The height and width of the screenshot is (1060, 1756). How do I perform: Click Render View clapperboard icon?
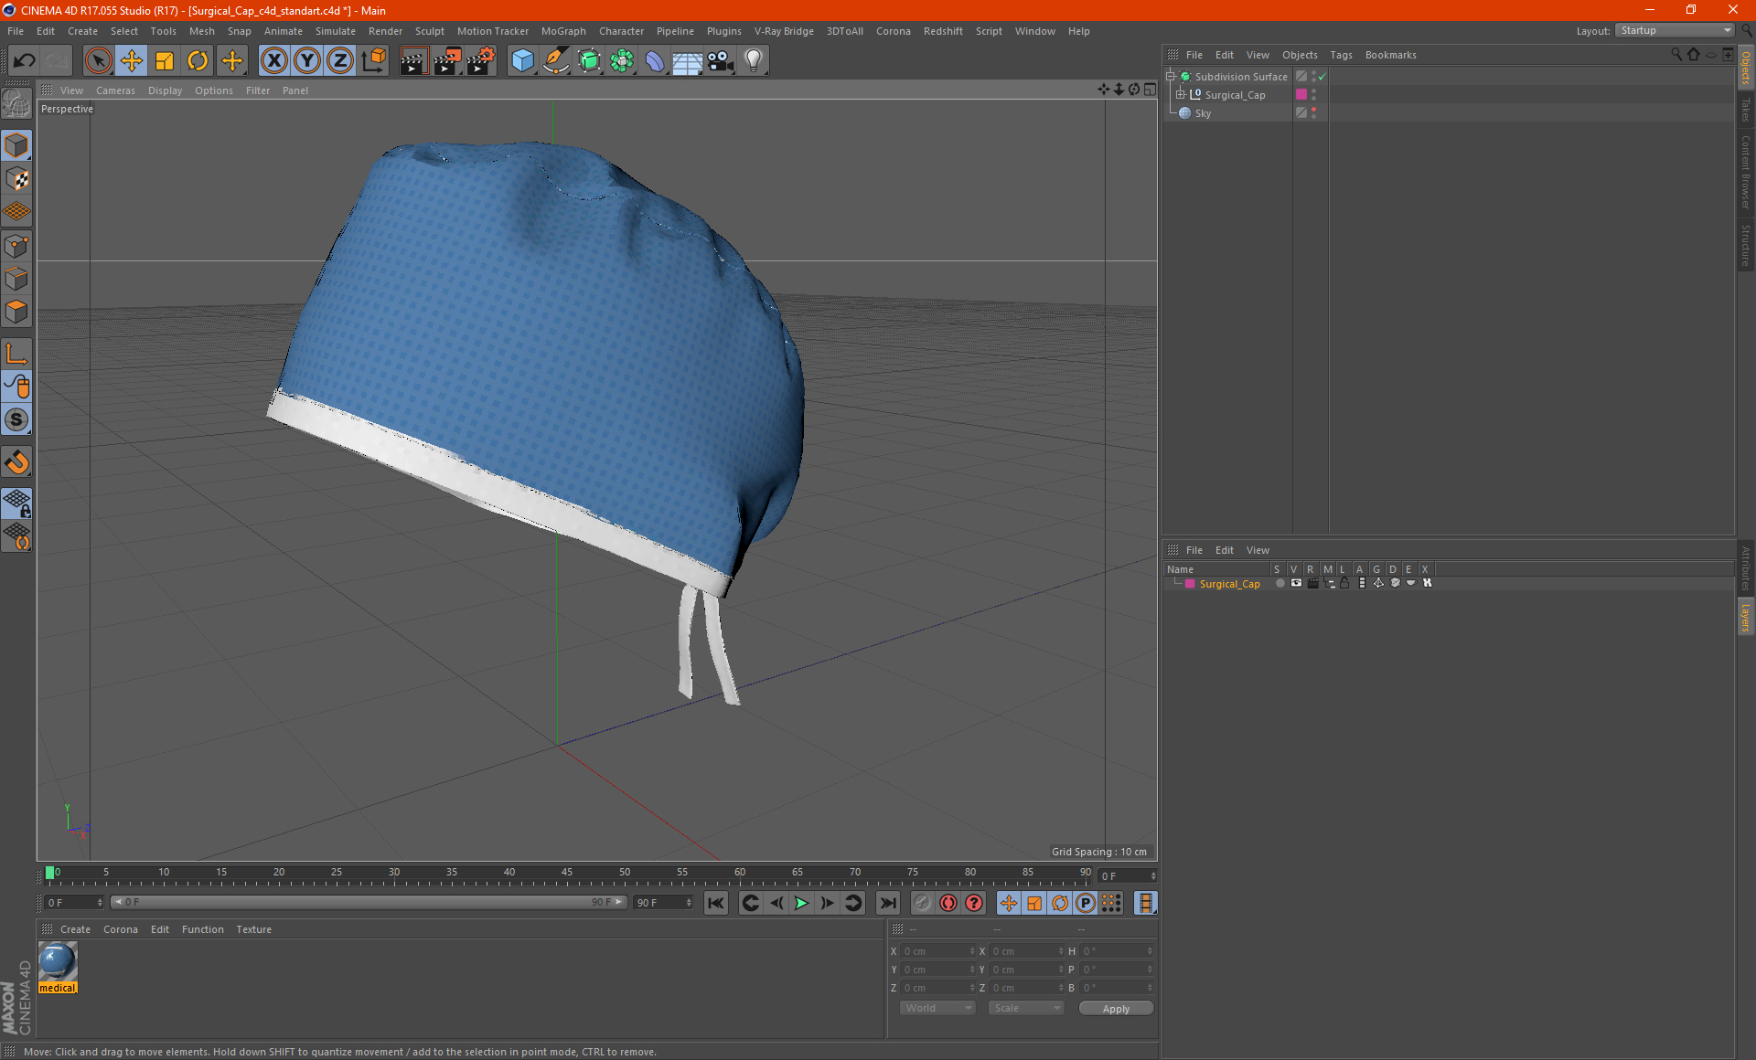(x=413, y=61)
